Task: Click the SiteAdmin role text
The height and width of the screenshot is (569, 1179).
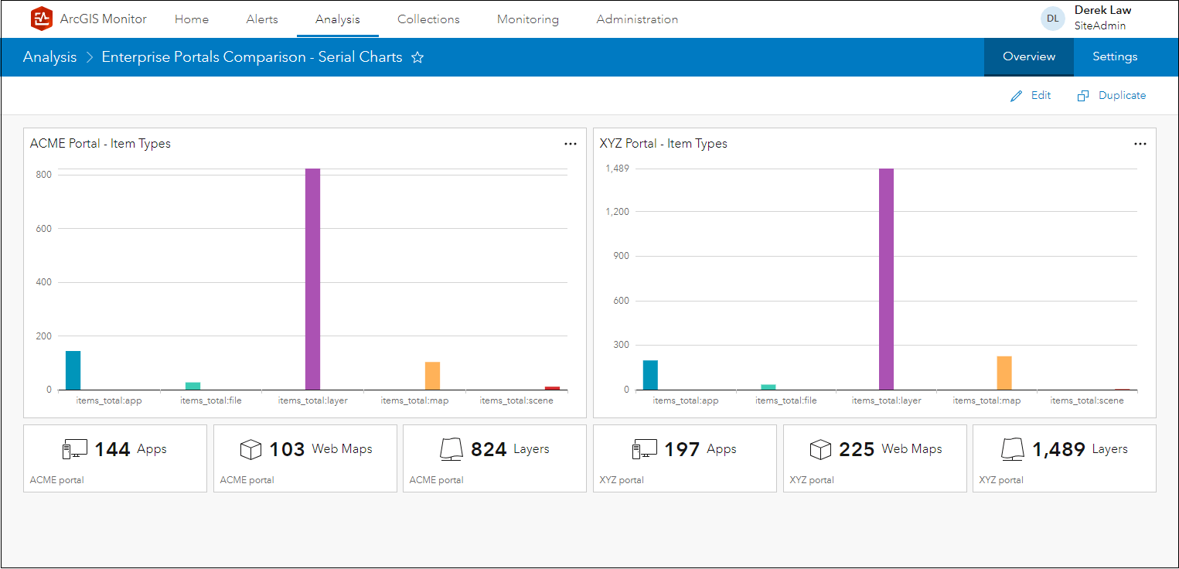Action: tap(1100, 26)
